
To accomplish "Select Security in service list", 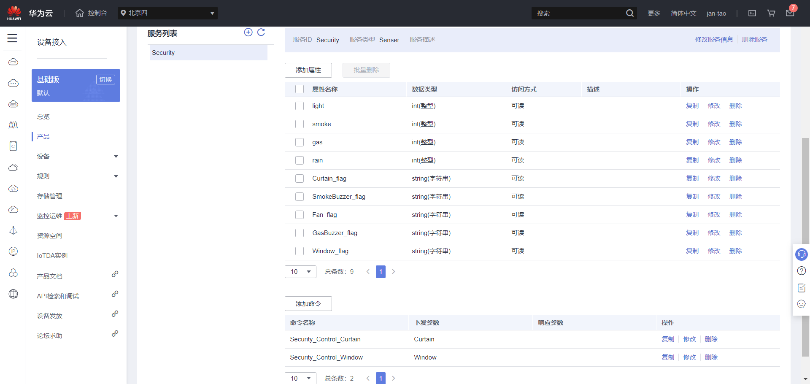I will point(208,53).
